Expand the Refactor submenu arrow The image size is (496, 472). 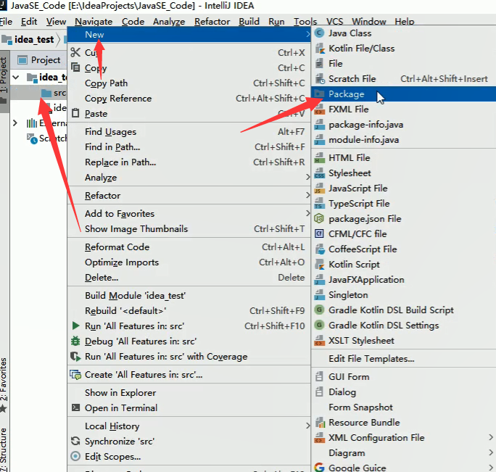click(x=307, y=195)
